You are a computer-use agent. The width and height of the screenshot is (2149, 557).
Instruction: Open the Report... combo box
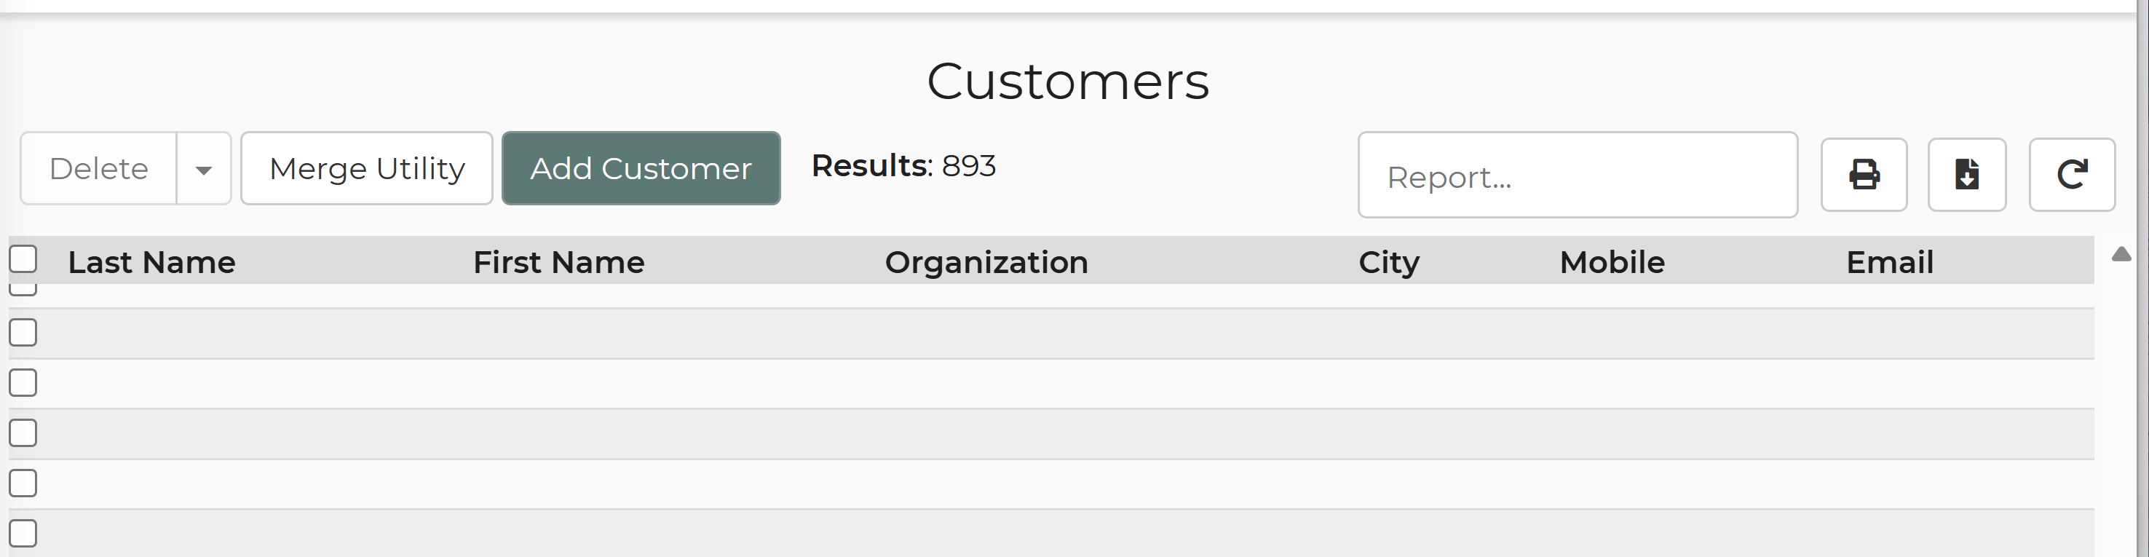(x=1577, y=174)
